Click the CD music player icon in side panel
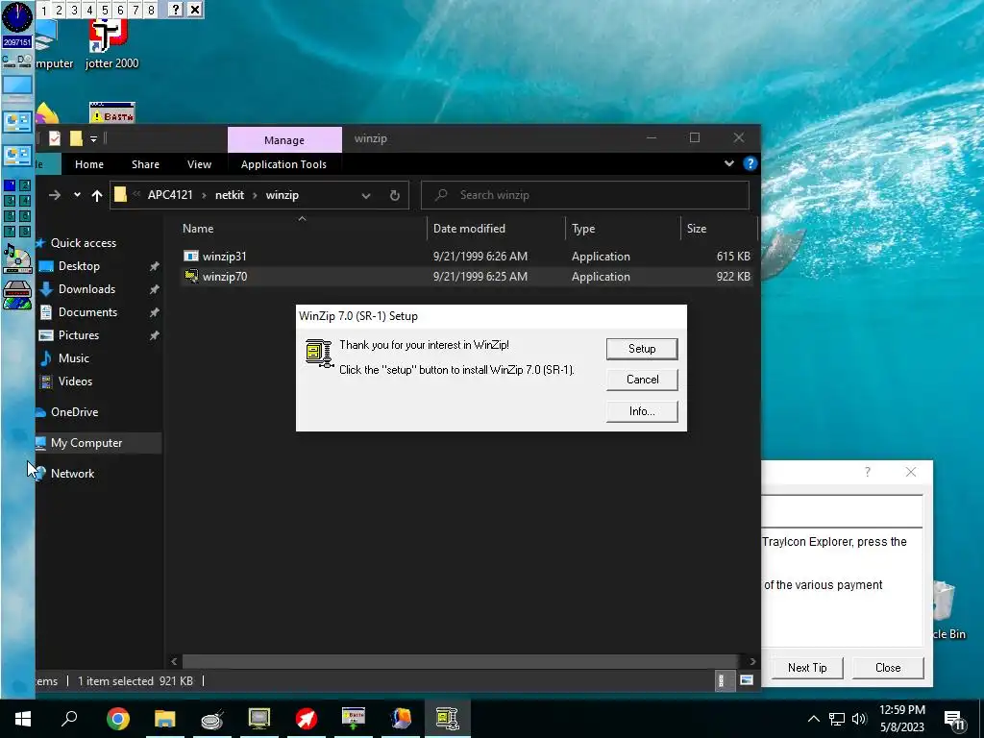 17,258
